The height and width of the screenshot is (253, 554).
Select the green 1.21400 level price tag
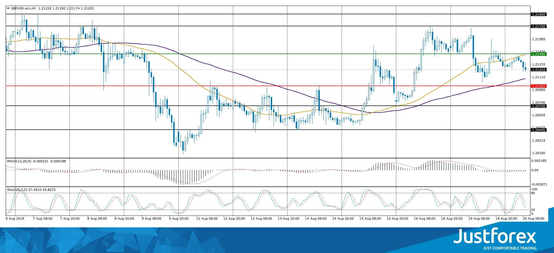coord(539,54)
